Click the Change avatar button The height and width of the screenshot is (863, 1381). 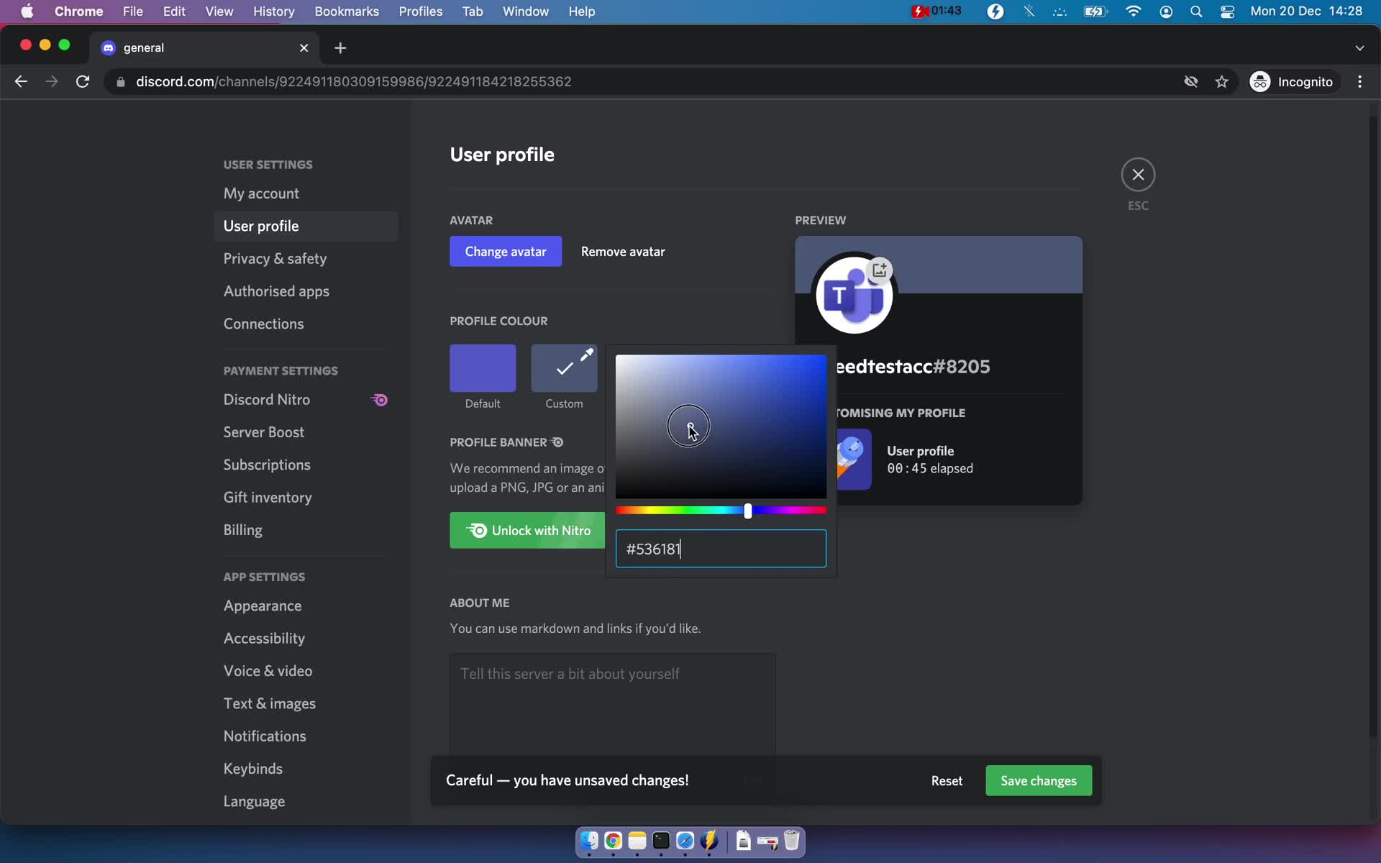tap(505, 250)
